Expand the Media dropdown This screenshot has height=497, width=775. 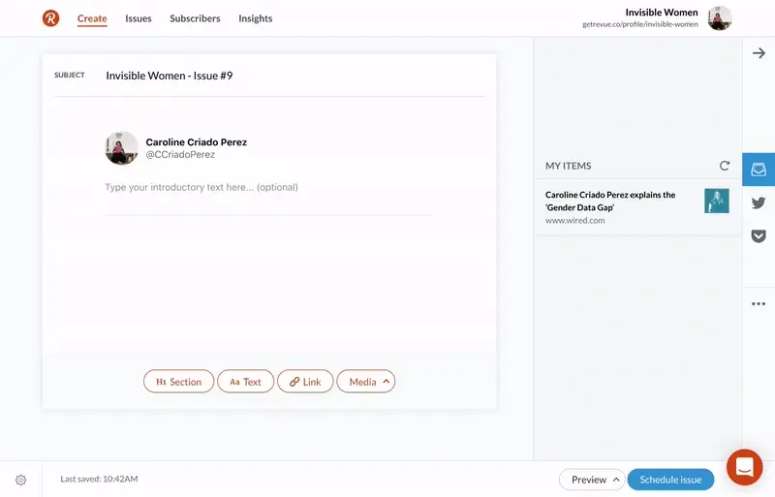pos(366,382)
